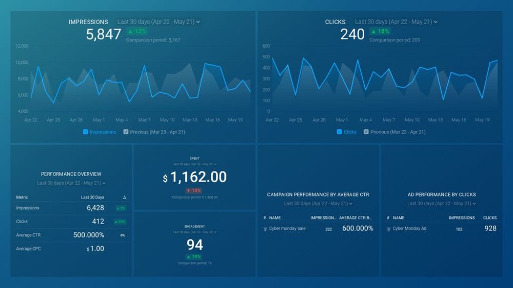Click the red 15% spent decrease badge
Image resolution: width=513 pixels, height=288 pixels.
194,190
